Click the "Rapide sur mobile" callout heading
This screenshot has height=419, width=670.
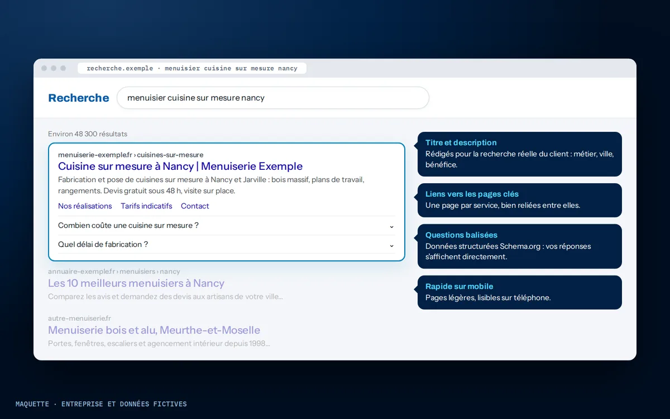click(459, 287)
